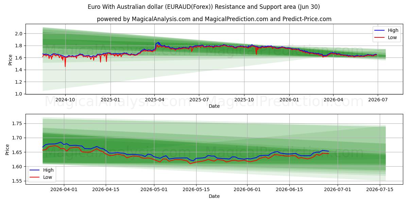This screenshot has height=204, width=408.
Task: Click the '2026-07-15' tick label on the lower x-axis
Action: [x=380, y=190]
